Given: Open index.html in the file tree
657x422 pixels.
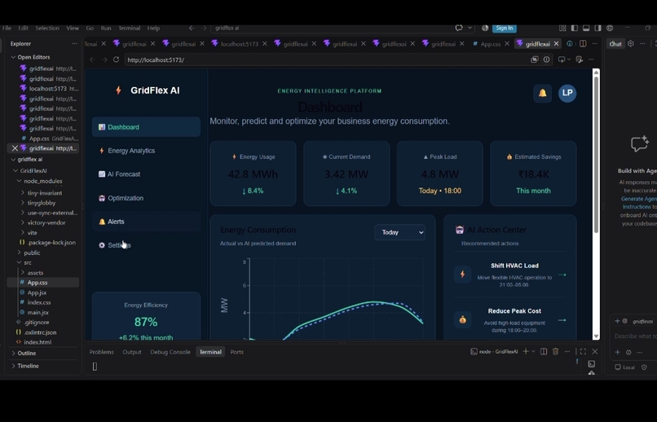Looking at the screenshot, I should [x=37, y=342].
